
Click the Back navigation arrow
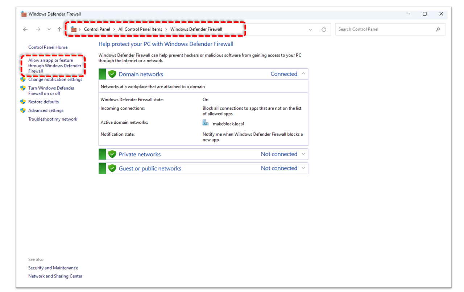(x=25, y=29)
